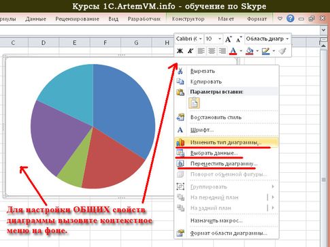Open the Рецензирование ribbon tab
The height and width of the screenshot is (247, 330).
click(x=77, y=19)
